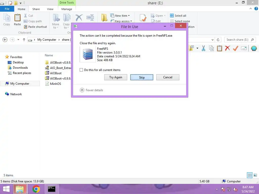This screenshot has height=194, width=259.
Task: Open Command Prompt taskbar icon
Action: coord(52,189)
